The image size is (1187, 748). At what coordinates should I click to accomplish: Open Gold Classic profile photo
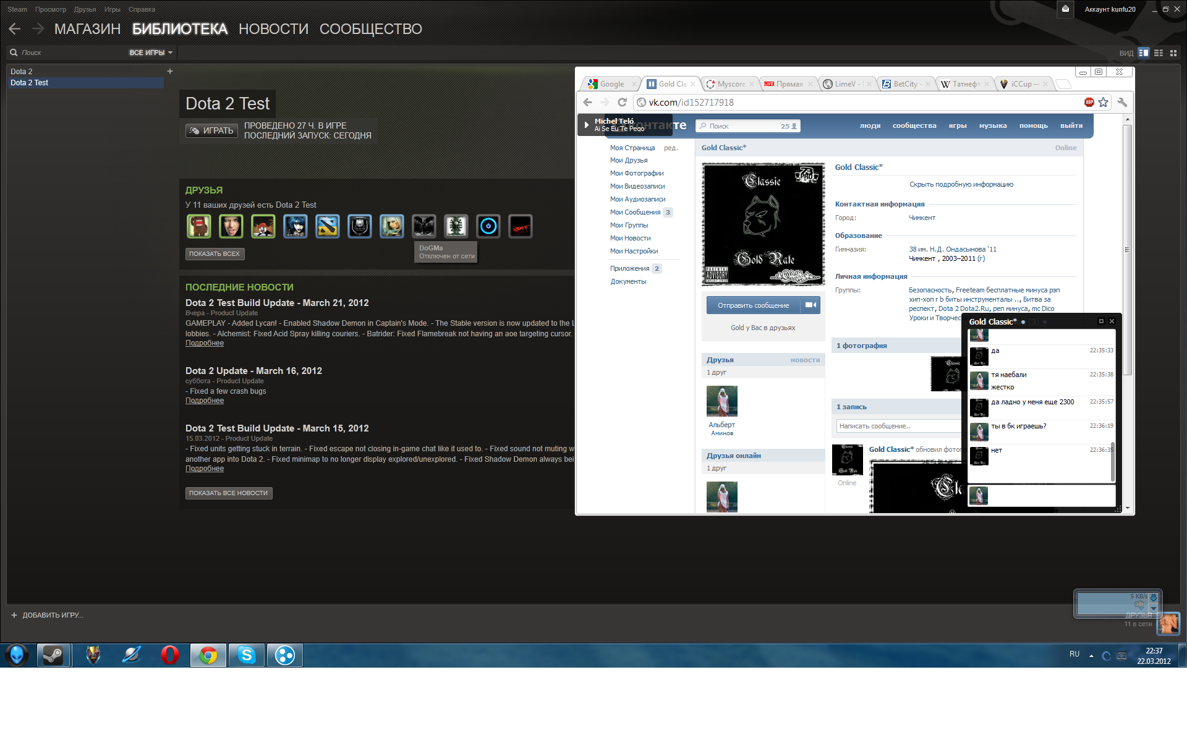pyautogui.click(x=763, y=224)
